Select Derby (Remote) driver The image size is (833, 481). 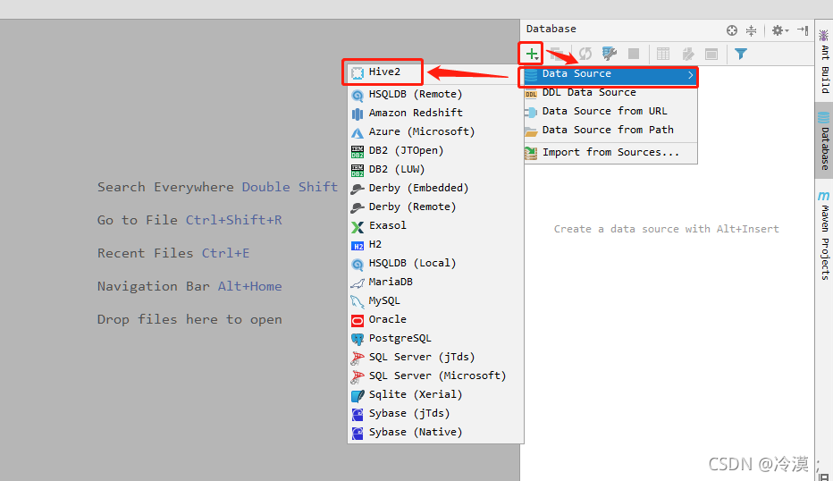pos(435,207)
